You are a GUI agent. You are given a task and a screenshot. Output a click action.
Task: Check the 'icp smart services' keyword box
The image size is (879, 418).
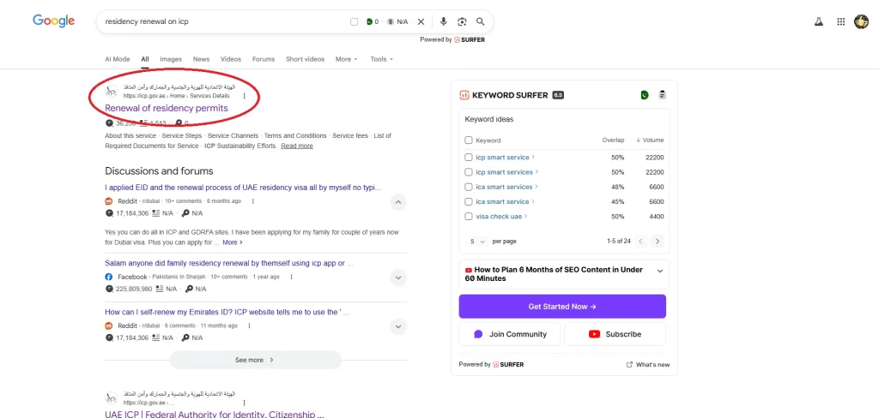tap(469, 172)
